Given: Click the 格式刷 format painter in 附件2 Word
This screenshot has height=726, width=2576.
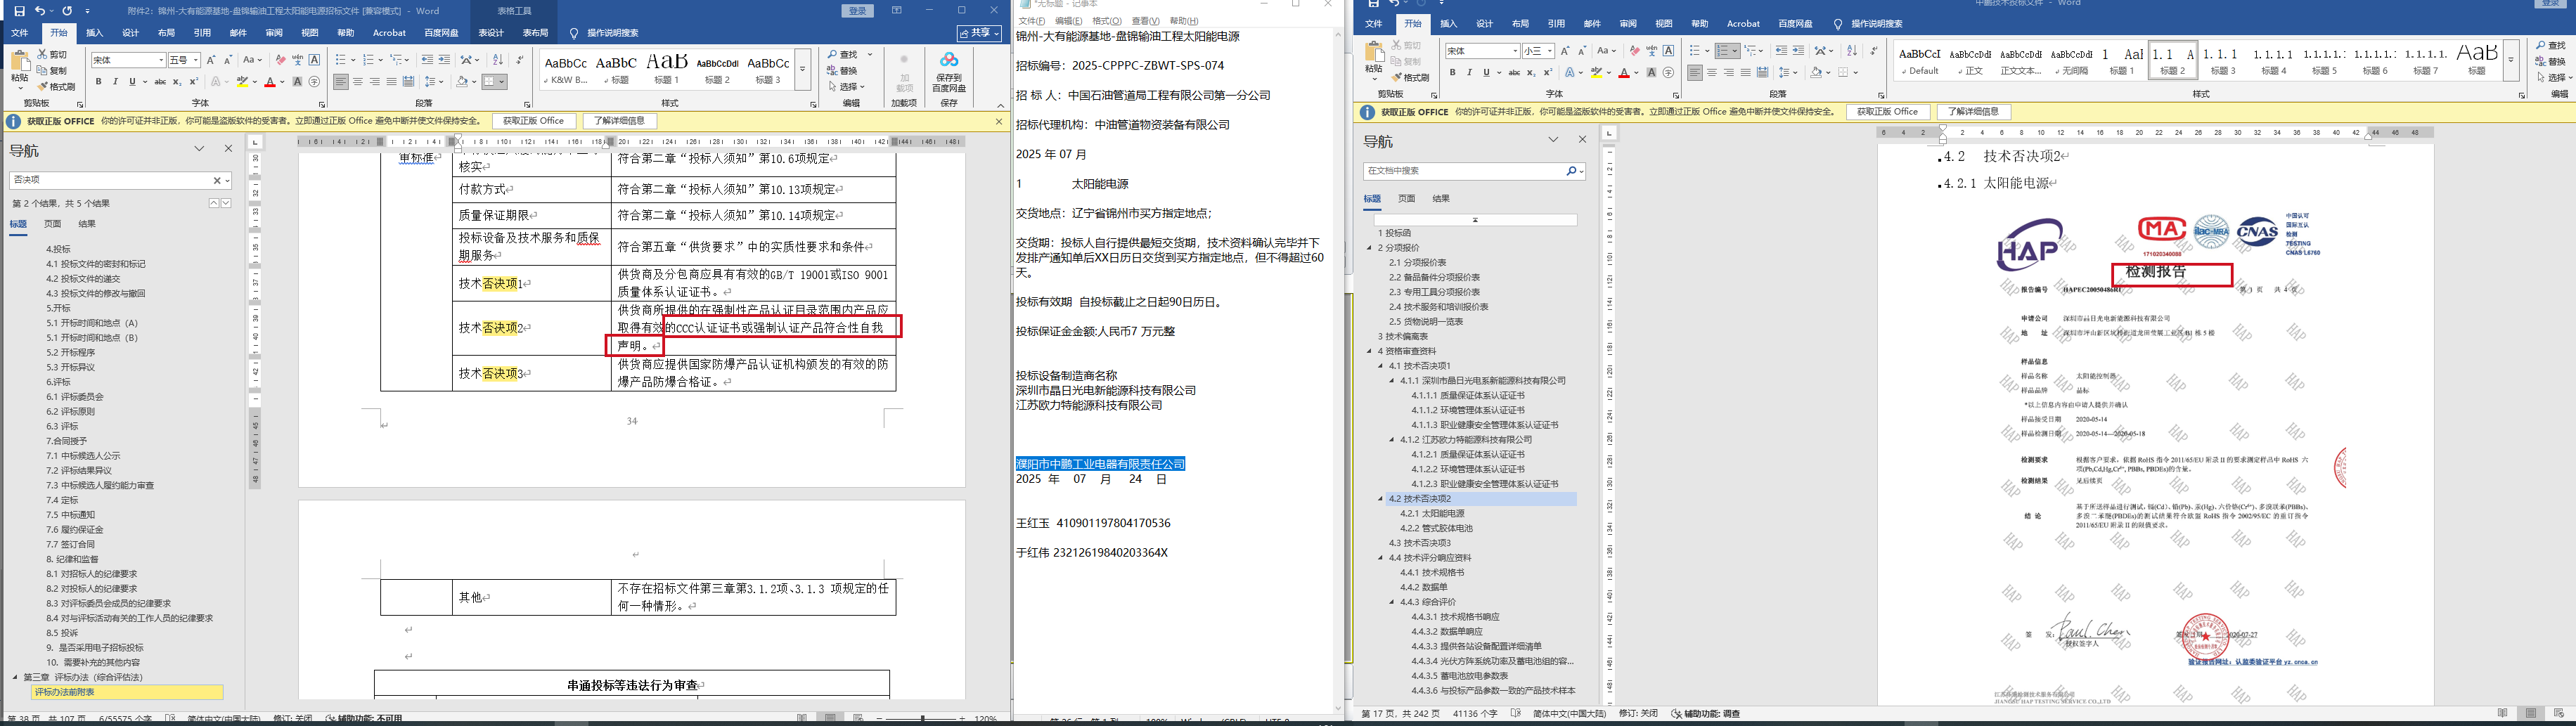Looking at the screenshot, I should point(57,87).
